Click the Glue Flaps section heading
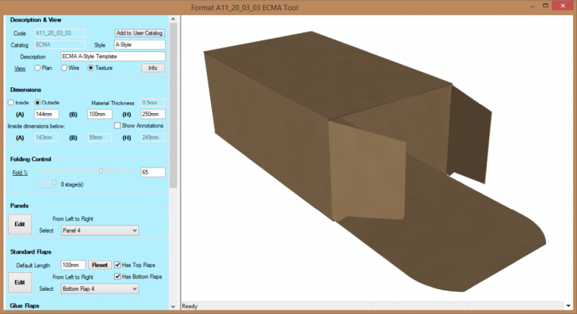This screenshot has width=577, height=314. coord(25,305)
